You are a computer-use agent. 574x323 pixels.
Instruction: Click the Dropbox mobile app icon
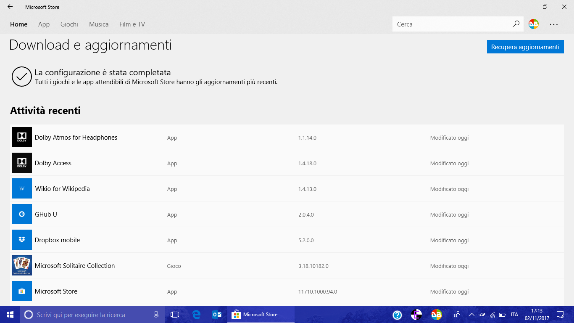pos(22,240)
